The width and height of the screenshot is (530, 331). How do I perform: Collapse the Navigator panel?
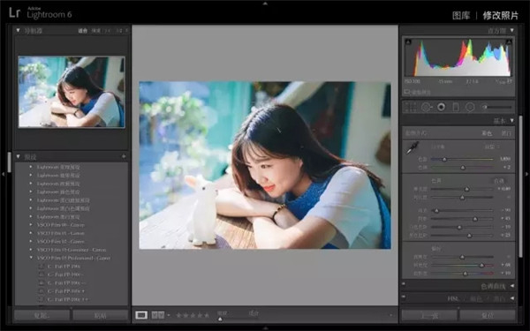[x=18, y=30]
